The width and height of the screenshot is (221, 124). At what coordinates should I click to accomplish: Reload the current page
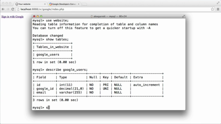coord(13,9)
